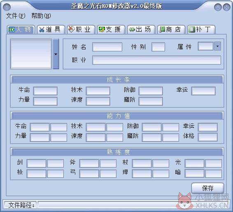Click the 姓名 input field

[x=107, y=47]
